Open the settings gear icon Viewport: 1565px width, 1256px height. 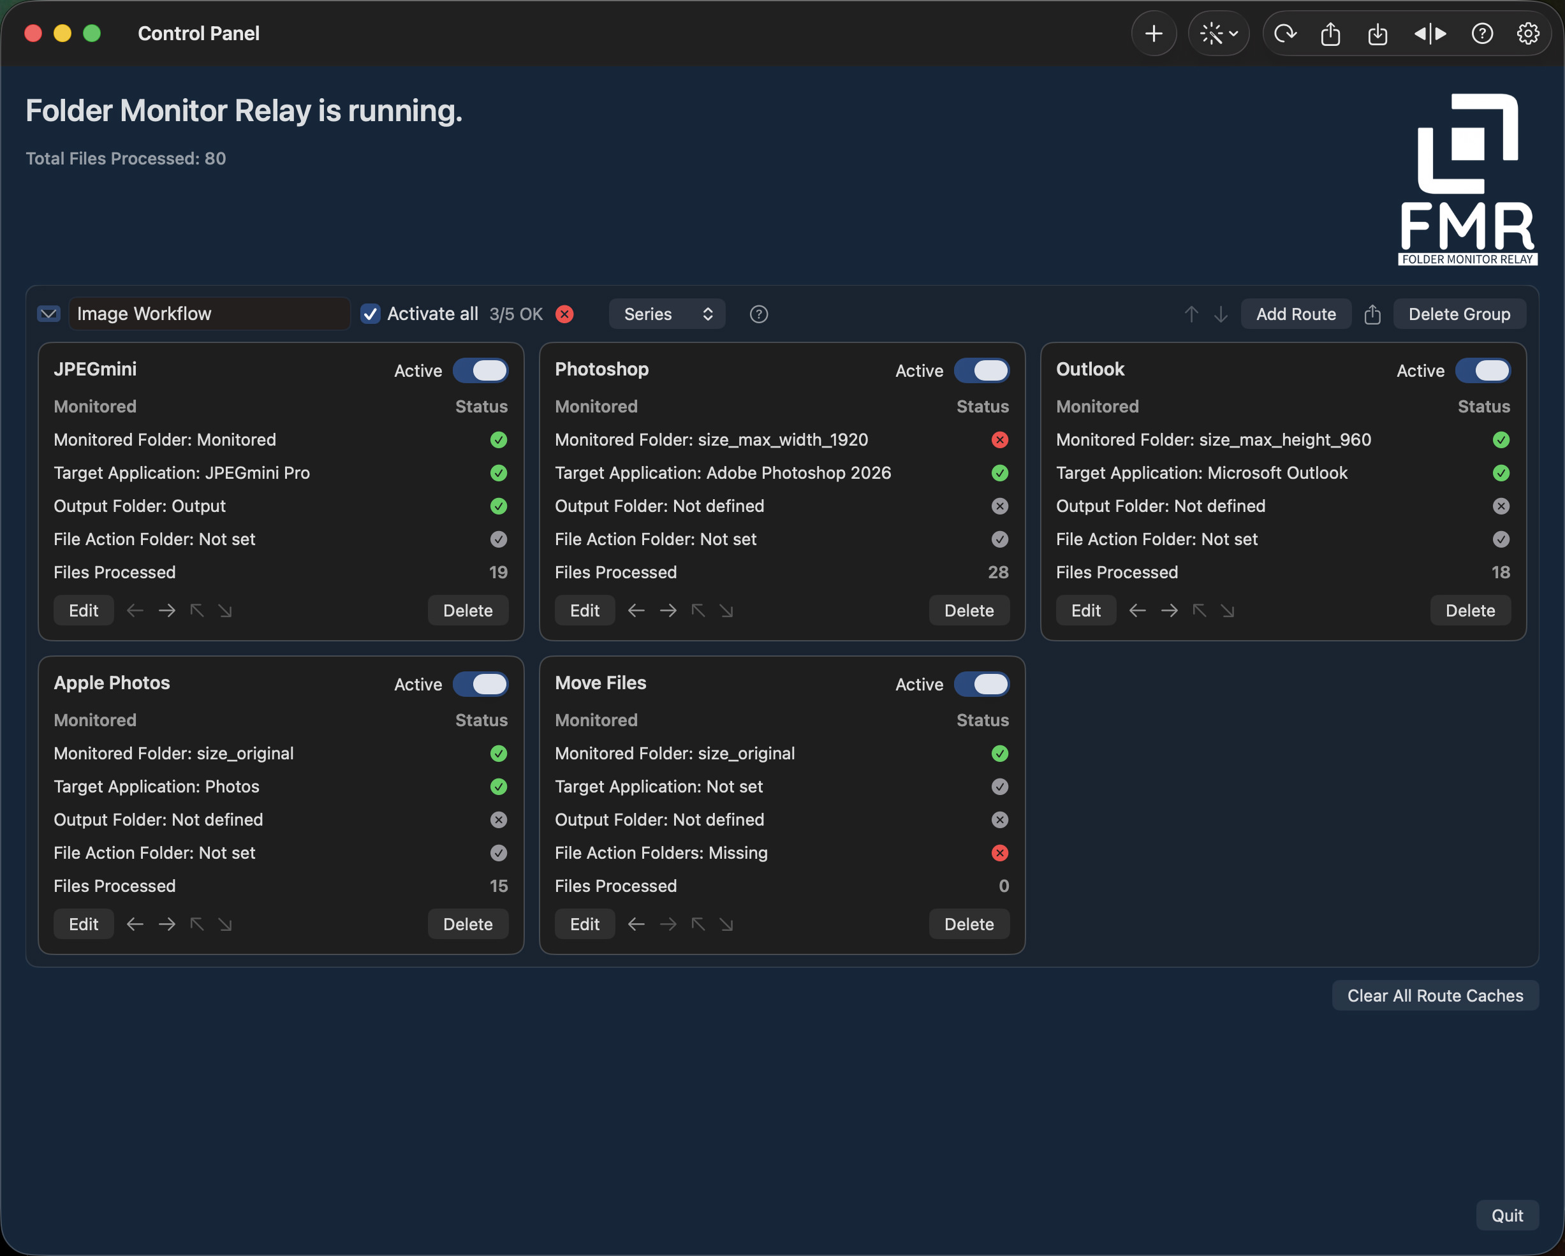click(1527, 33)
